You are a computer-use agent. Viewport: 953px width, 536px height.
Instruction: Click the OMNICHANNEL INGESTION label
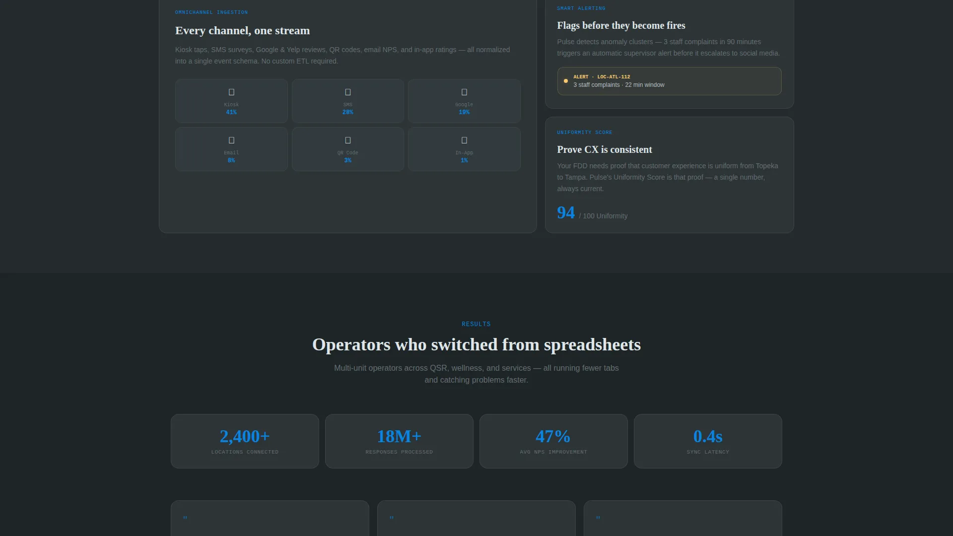click(211, 12)
